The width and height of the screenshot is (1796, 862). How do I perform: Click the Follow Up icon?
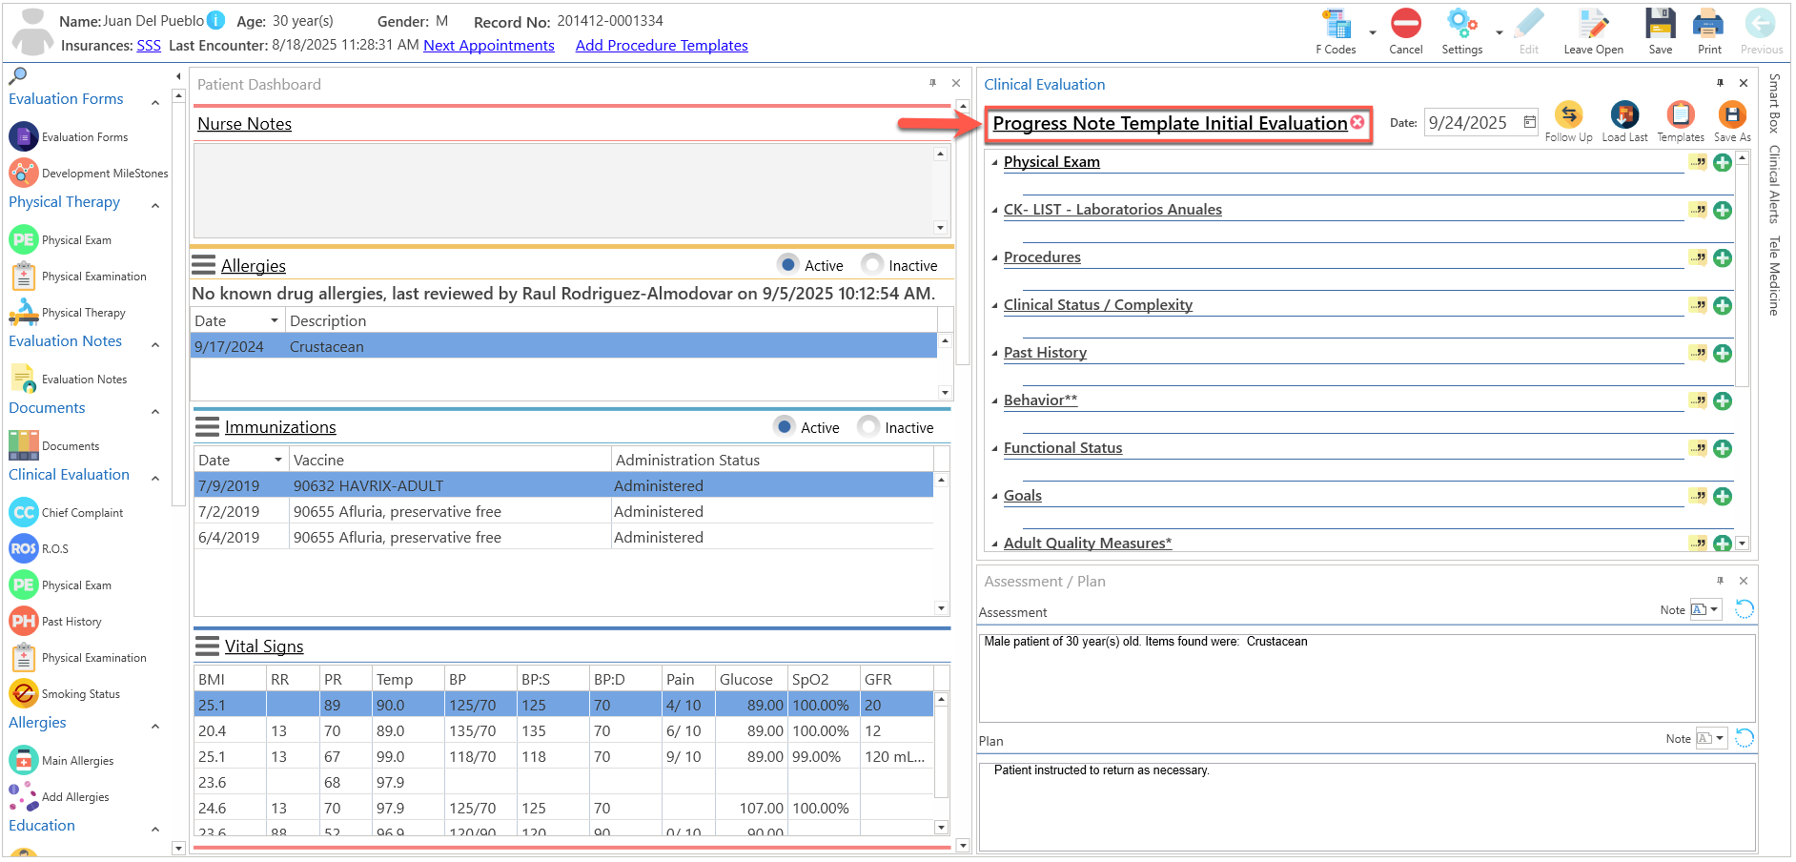[x=1568, y=115]
